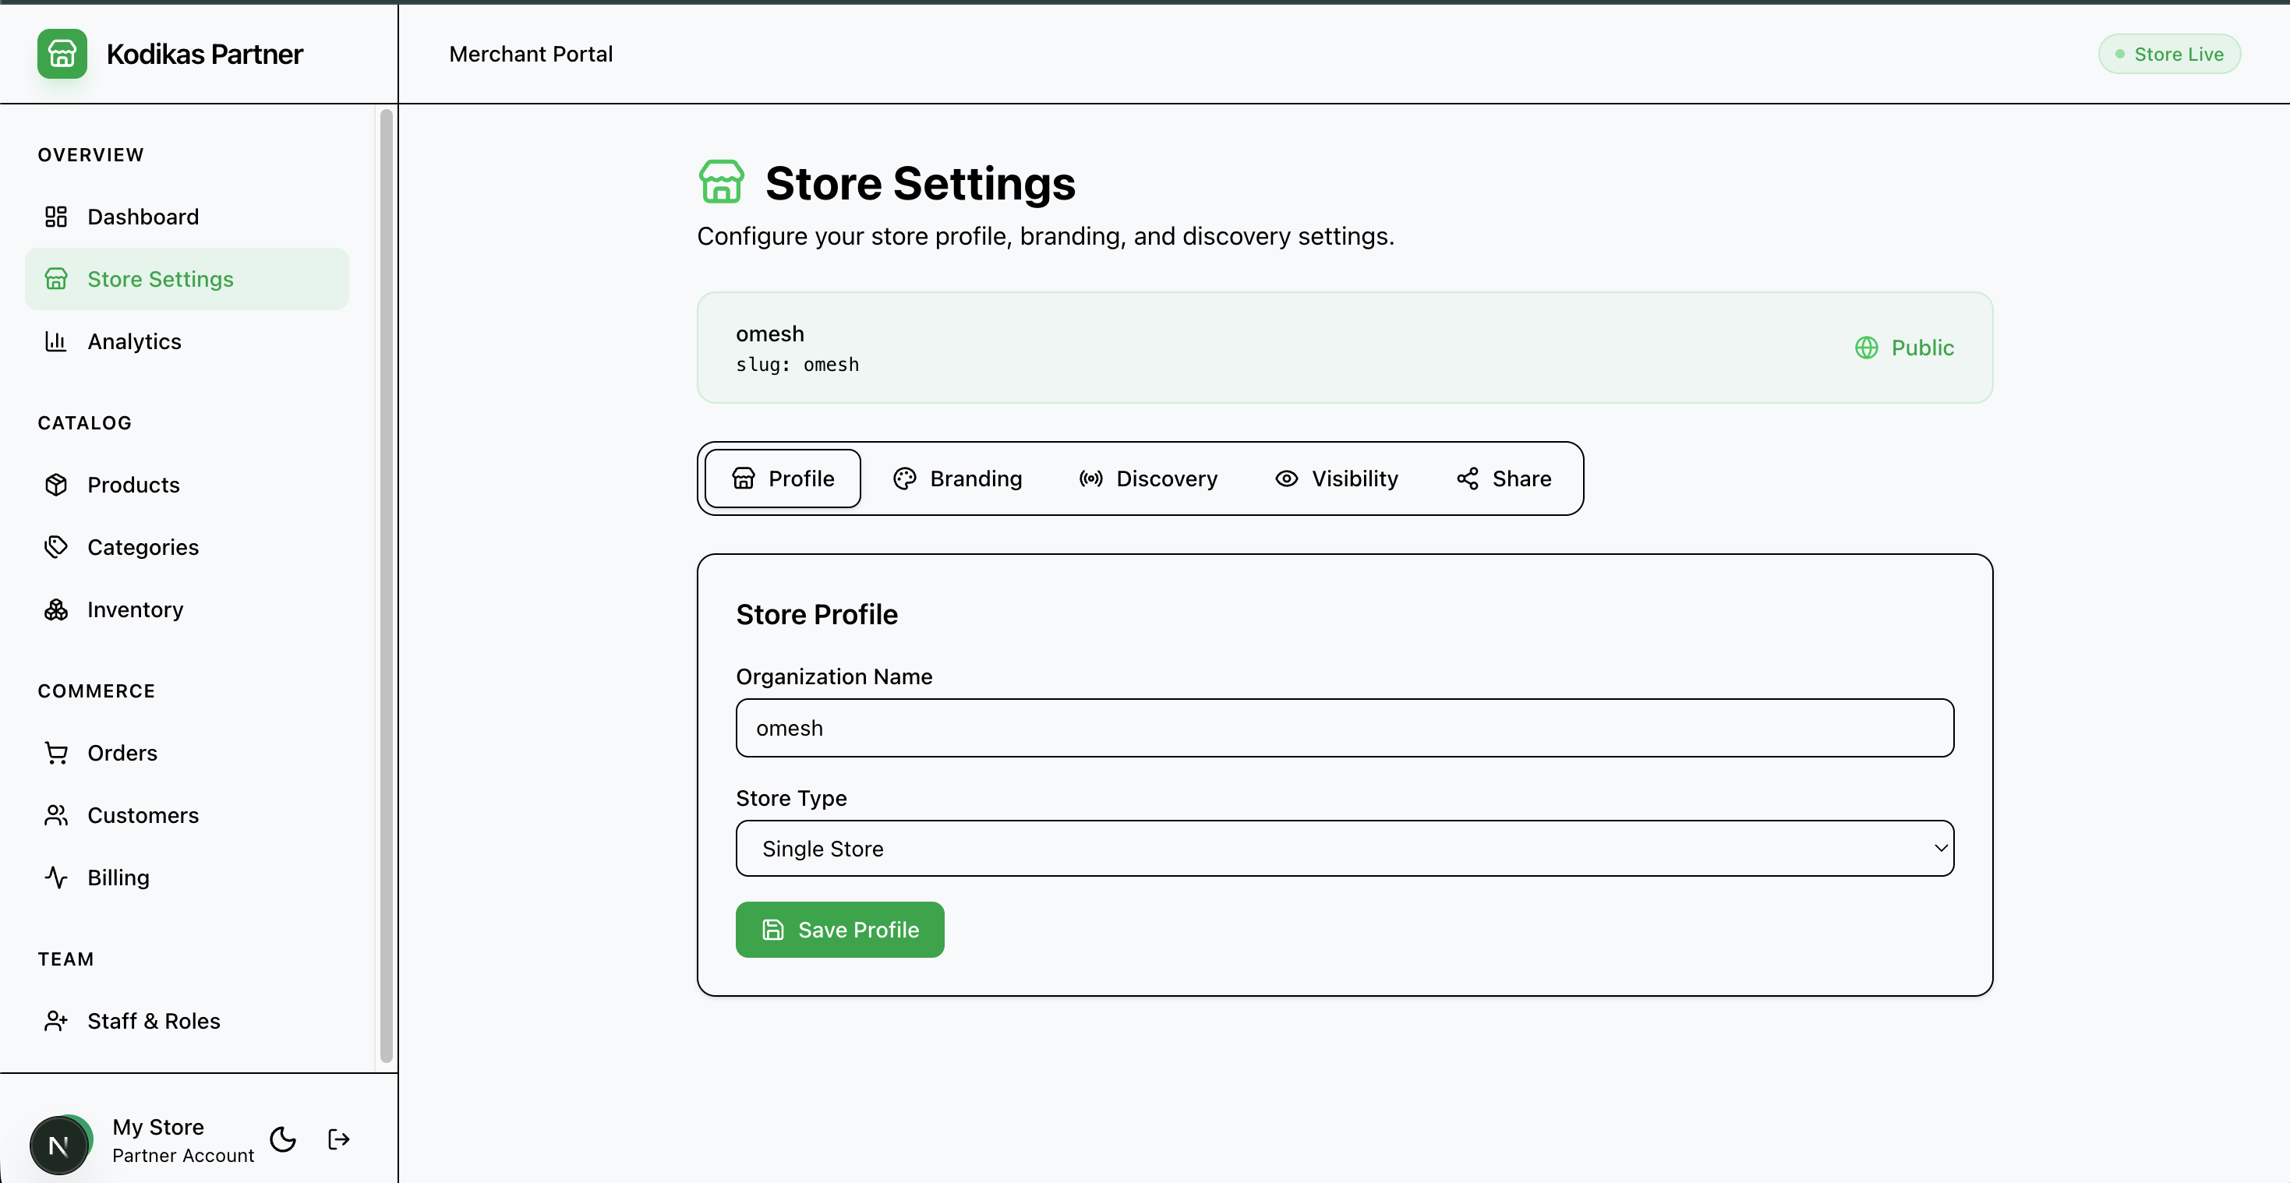Navigate to Products
Screen dimensions: 2290x1183
pos(187,485)
